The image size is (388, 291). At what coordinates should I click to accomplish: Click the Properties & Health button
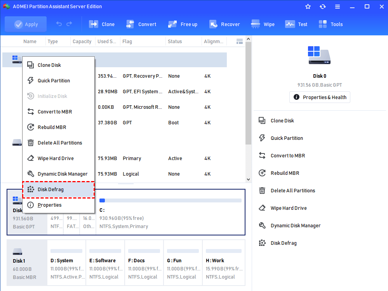[x=320, y=97]
